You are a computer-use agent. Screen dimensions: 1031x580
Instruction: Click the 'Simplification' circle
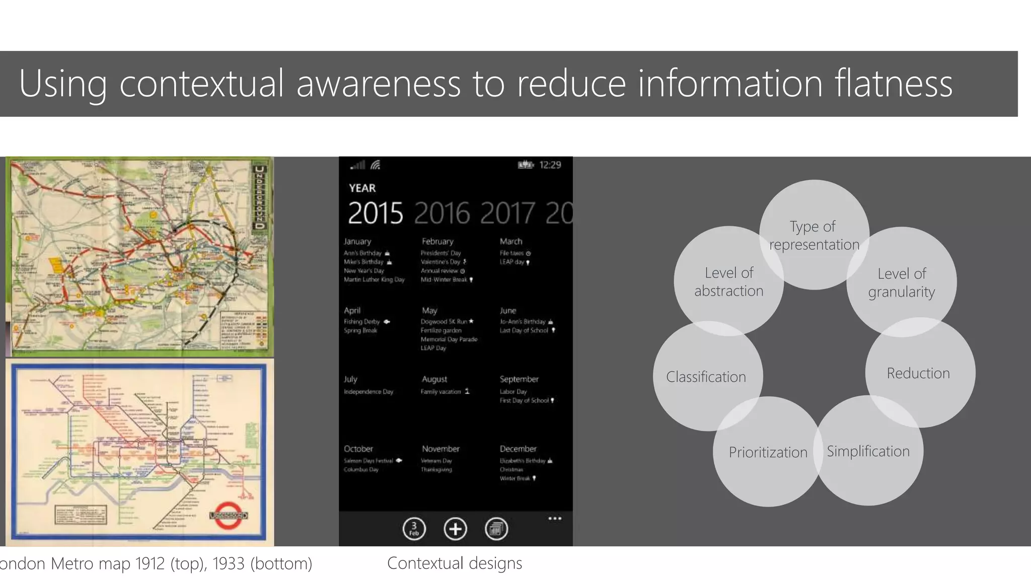coord(868,451)
